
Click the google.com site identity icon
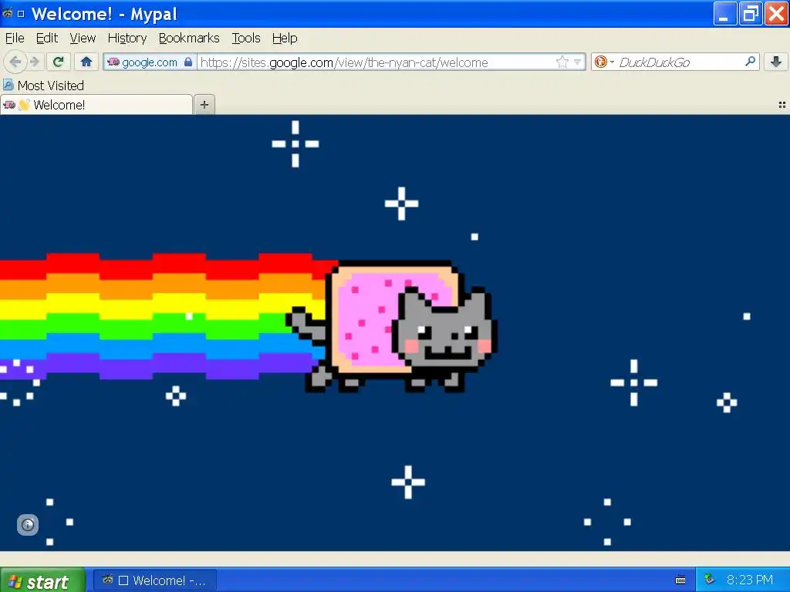113,62
